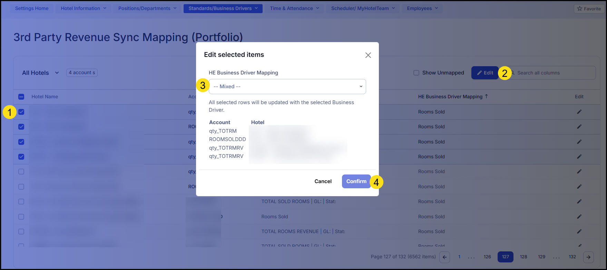Click the pencil icon in the last unchecked row

[x=579, y=231]
